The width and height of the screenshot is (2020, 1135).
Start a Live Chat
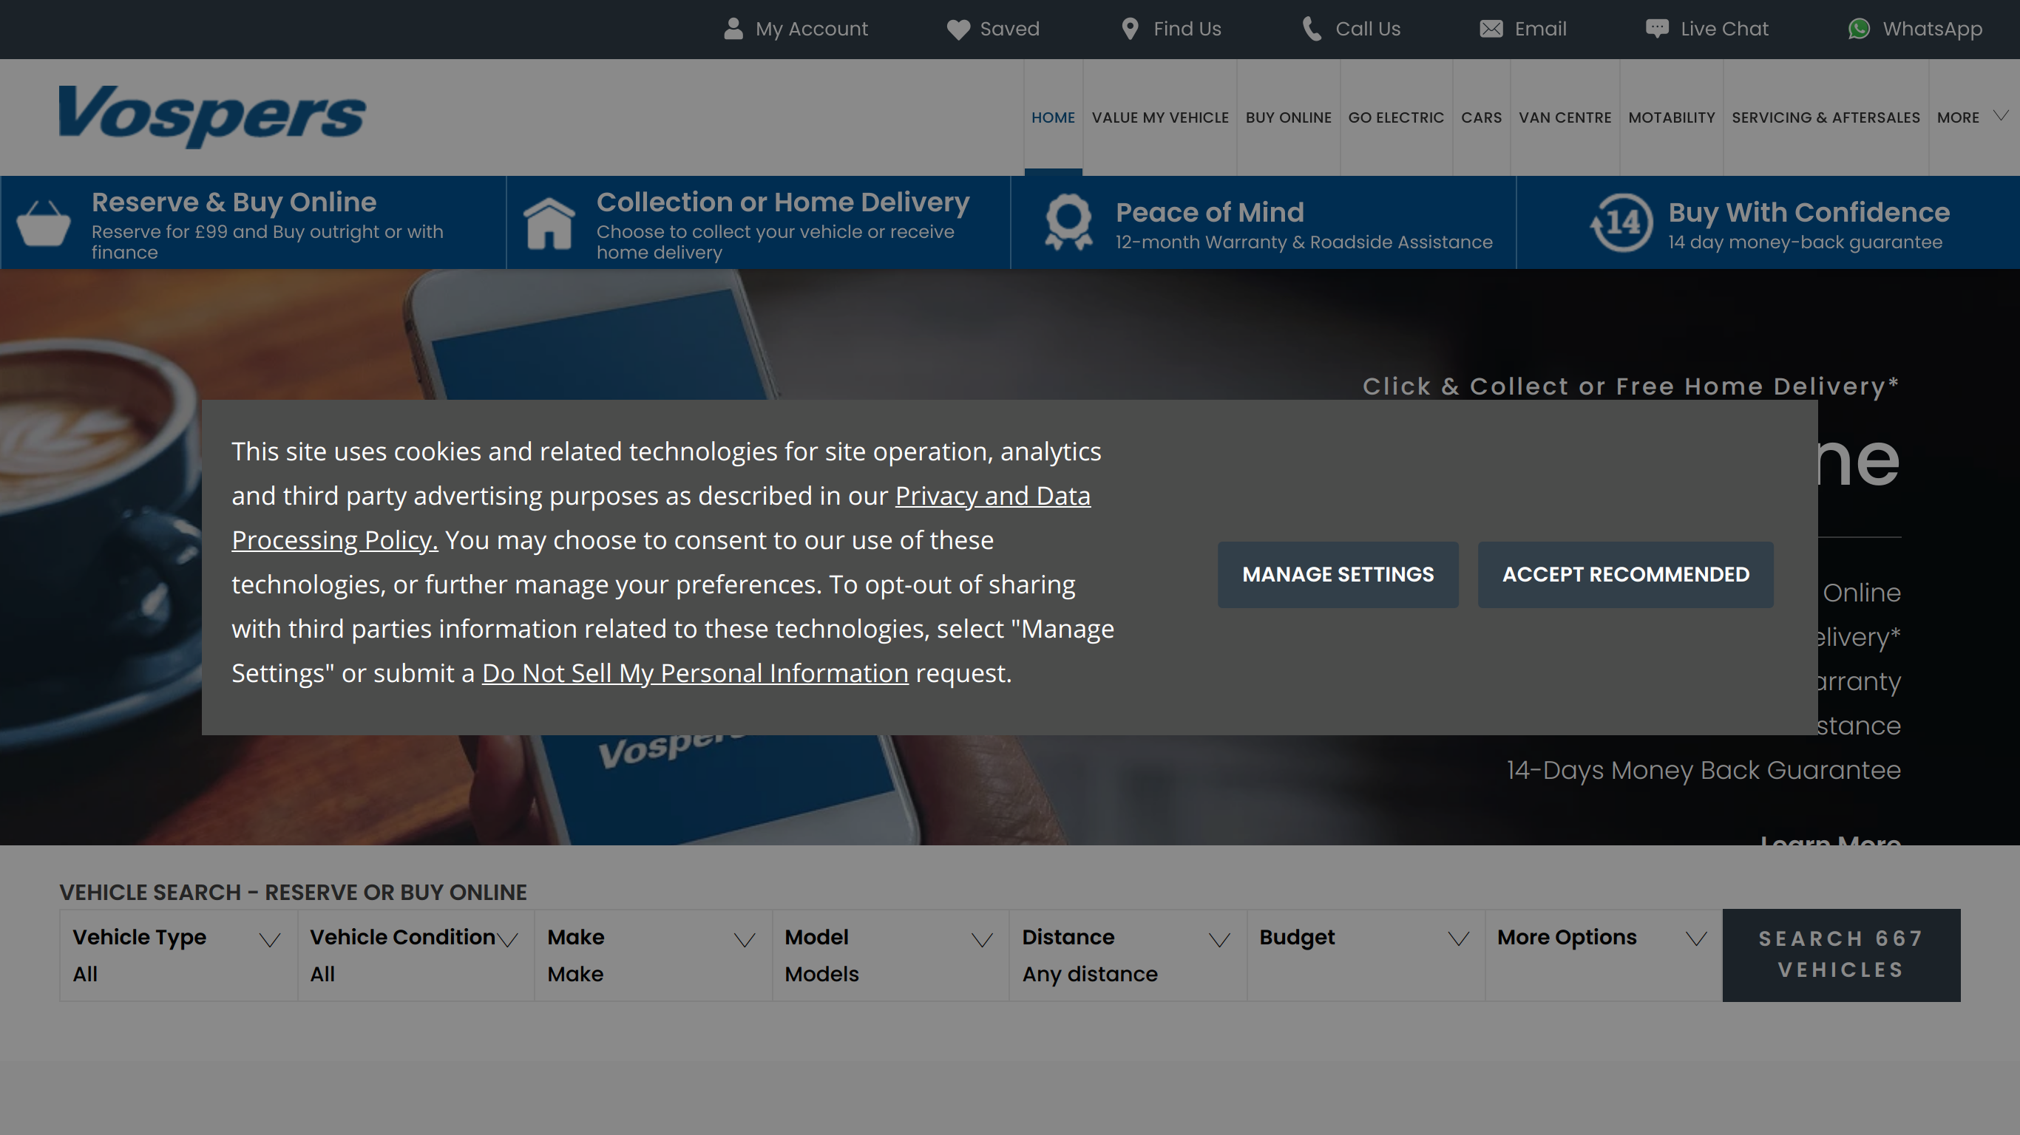click(1707, 29)
